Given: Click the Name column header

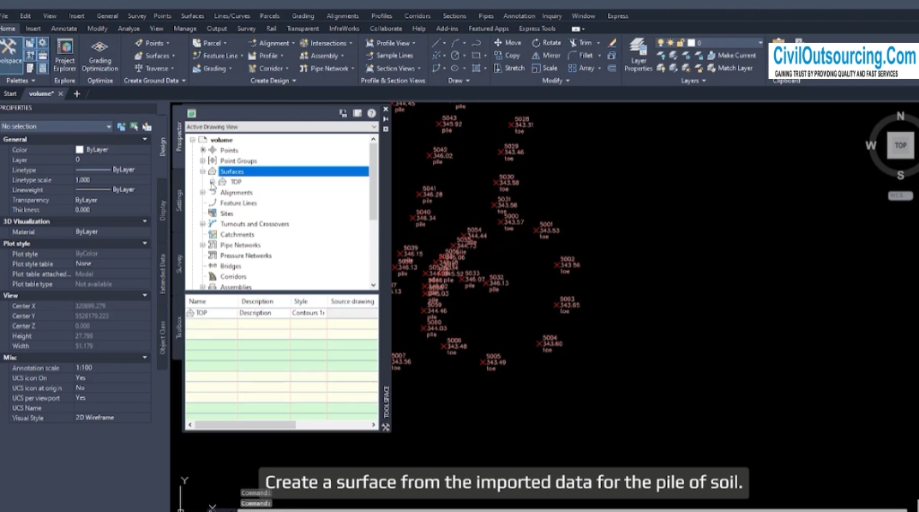Looking at the screenshot, I should coord(212,301).
